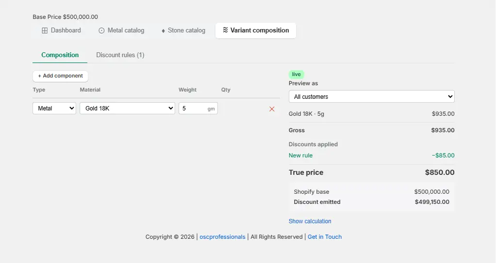Select the Variant composition tab
The width and height of the screenshot is (496, 263).
pos(256,31)
